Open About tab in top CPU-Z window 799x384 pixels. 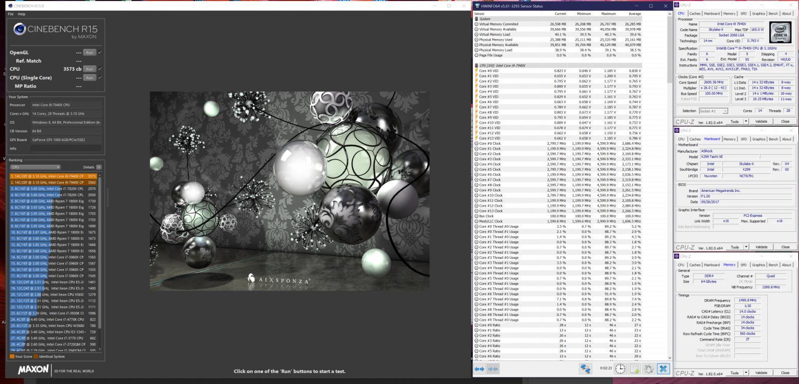(786, 14)
